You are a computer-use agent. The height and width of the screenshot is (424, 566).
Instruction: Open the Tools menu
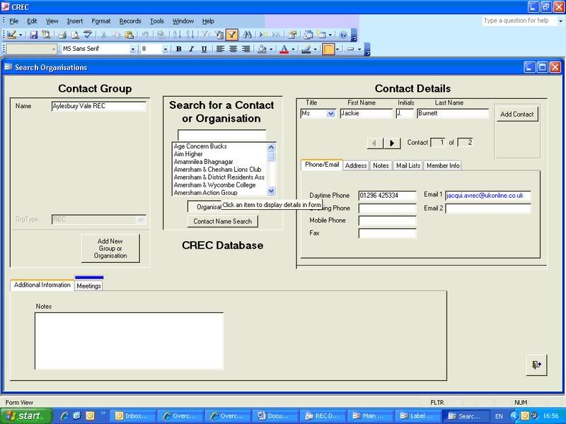[156, 21]
